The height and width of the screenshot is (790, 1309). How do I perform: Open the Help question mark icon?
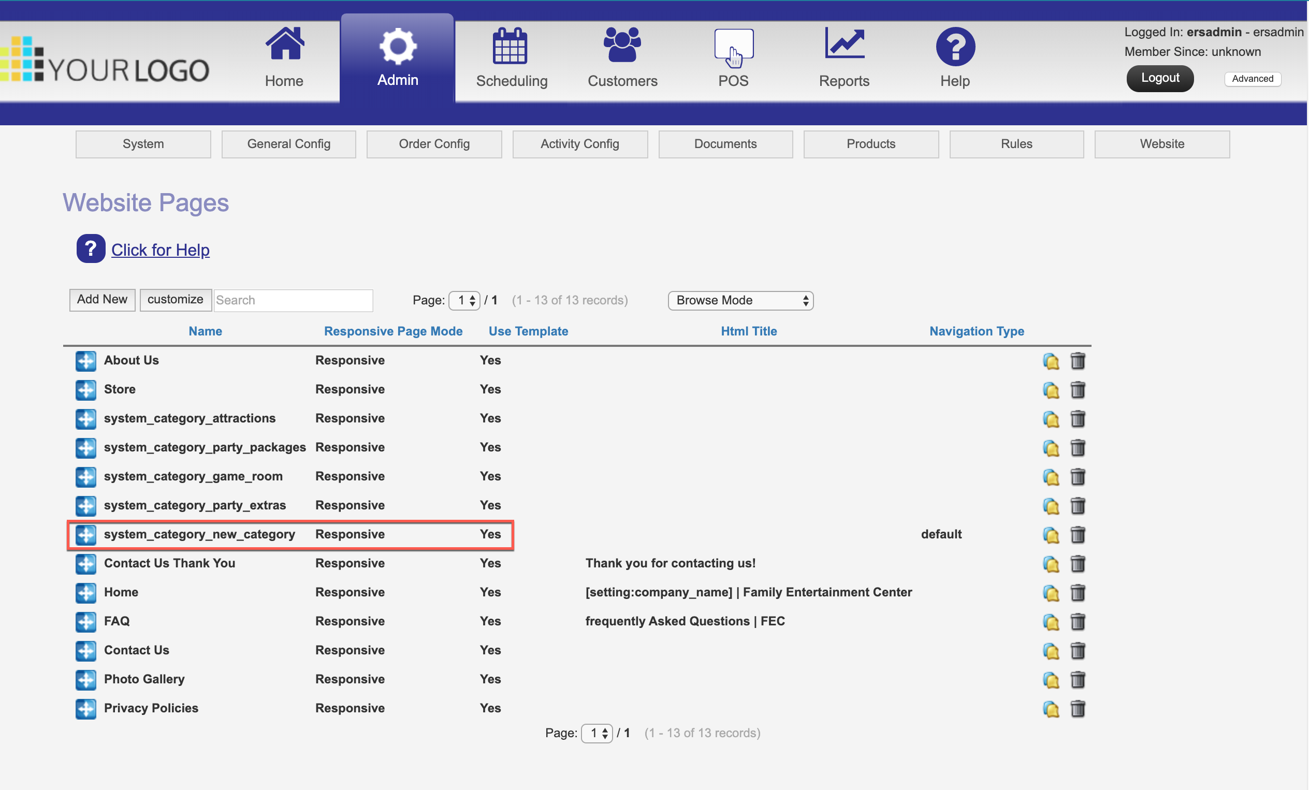click(x=955, y=47)
